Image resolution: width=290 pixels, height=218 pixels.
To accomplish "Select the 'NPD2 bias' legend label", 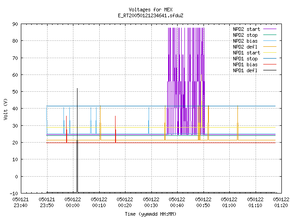I will click(245, 41).
